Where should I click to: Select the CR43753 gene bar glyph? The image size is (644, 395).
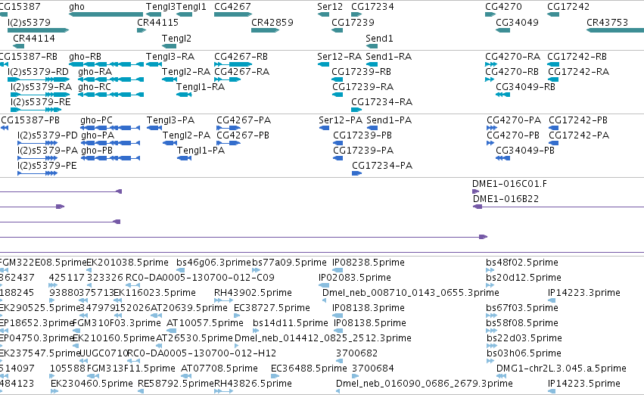(x=615, y=30)
